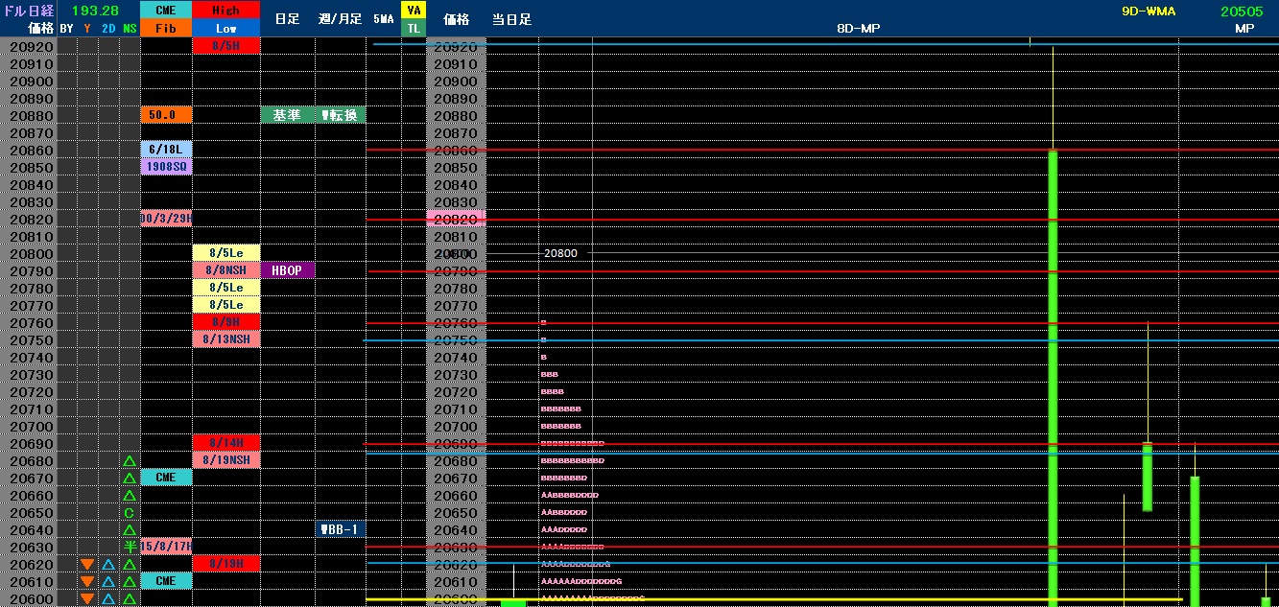The height and width of the screenshot is (607, 1279).
Task: Click the green triangle in the 20670 row
Action: [129, 479]
